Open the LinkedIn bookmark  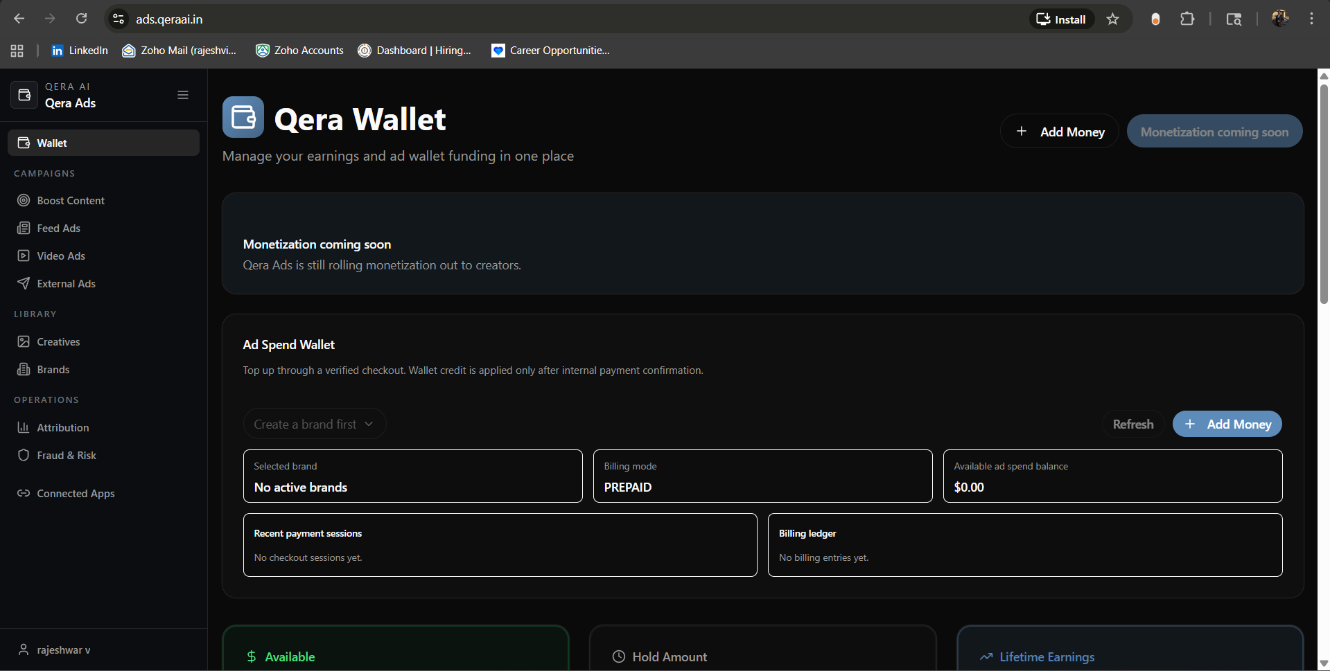[80, 51]
